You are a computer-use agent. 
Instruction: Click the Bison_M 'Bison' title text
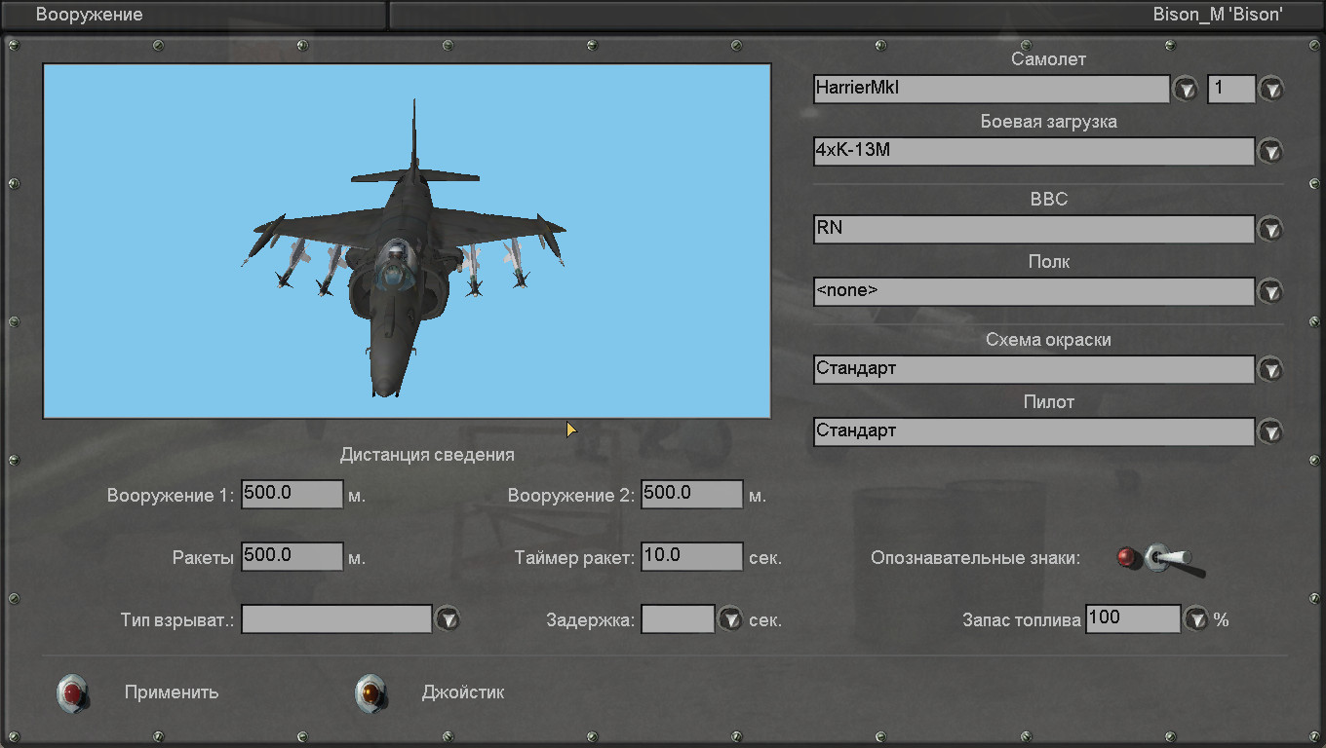point(1218,15)
